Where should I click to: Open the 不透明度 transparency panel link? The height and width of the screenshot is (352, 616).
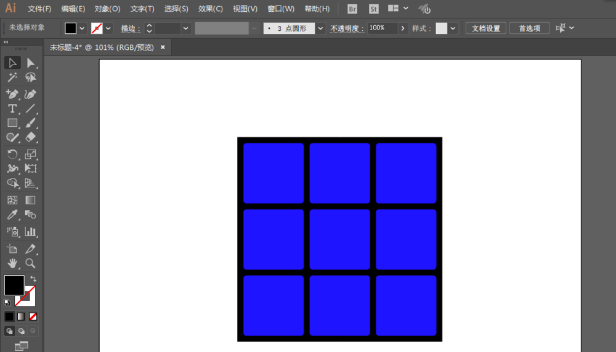click(347, 29)
